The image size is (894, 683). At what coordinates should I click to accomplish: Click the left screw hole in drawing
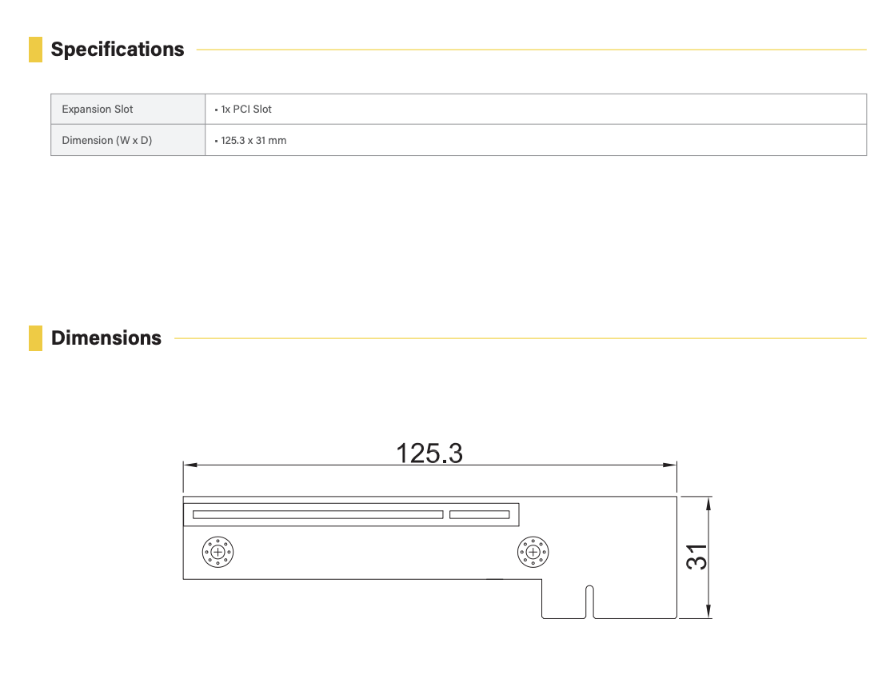218,551
